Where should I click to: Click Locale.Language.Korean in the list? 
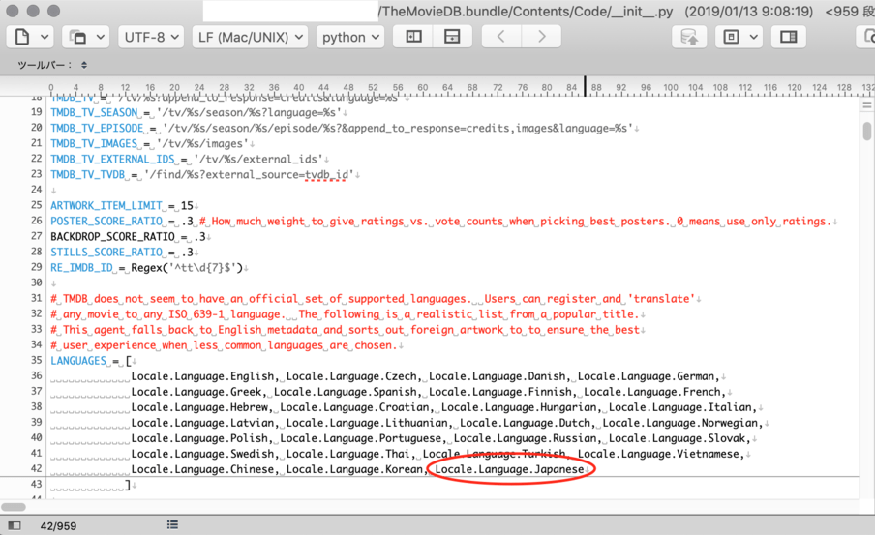pos(355,470)
